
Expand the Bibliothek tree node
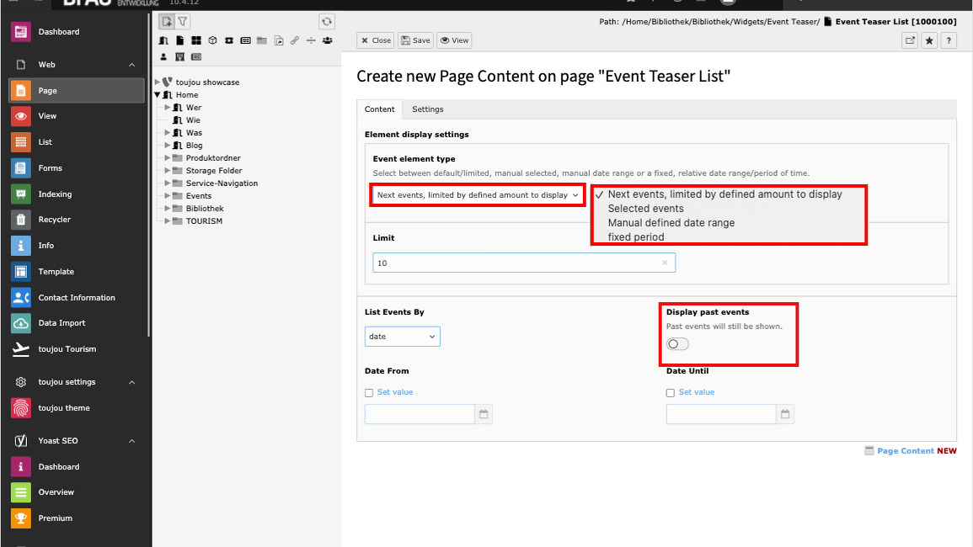(x=168, y=209)
